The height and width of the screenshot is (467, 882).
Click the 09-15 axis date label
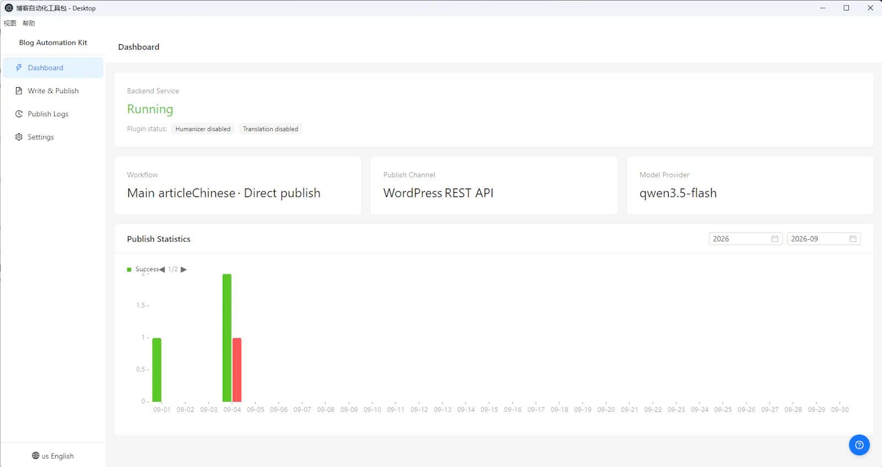coord(489,410)
